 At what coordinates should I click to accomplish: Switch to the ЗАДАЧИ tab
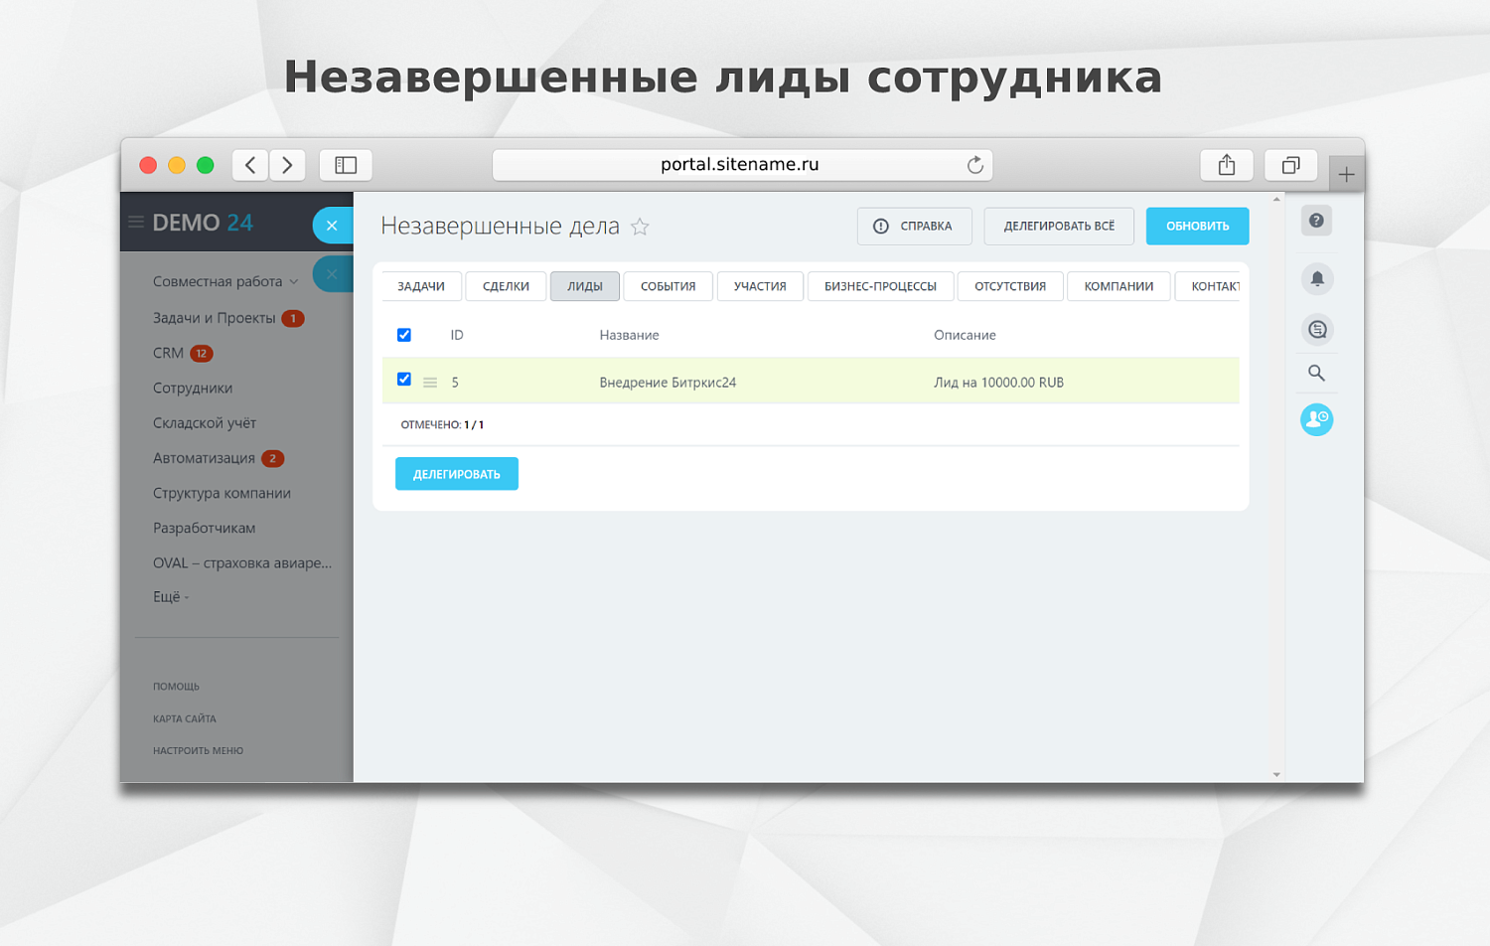pyautogui.click(x=421, y=286)
